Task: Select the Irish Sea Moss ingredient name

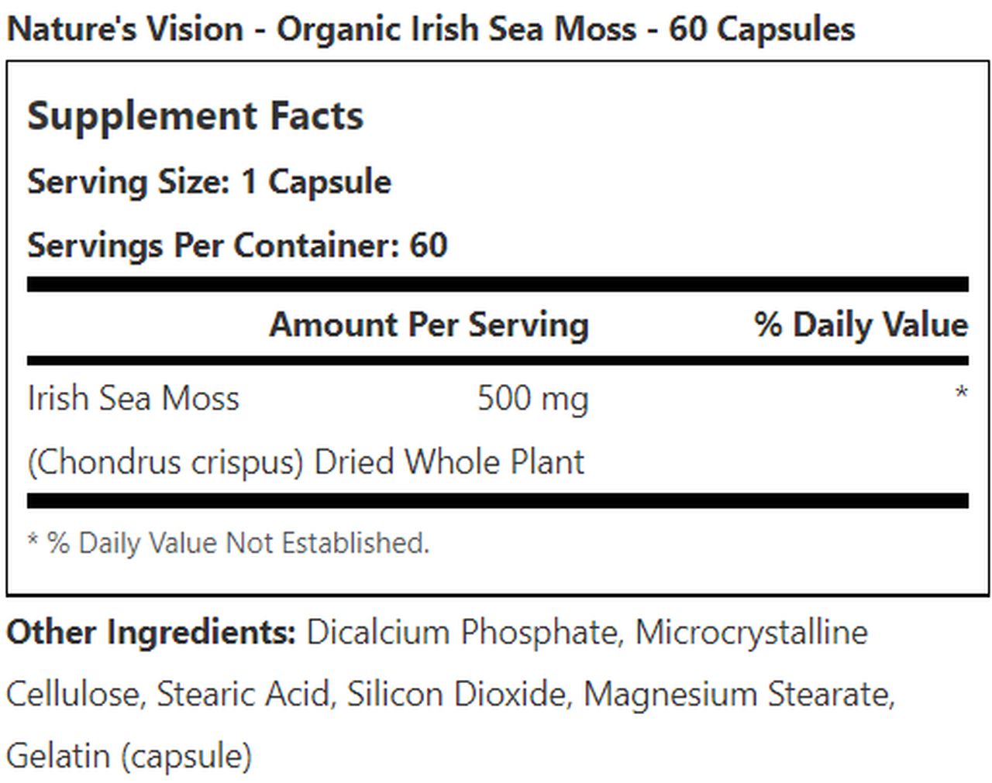Action: pos(133,399)
